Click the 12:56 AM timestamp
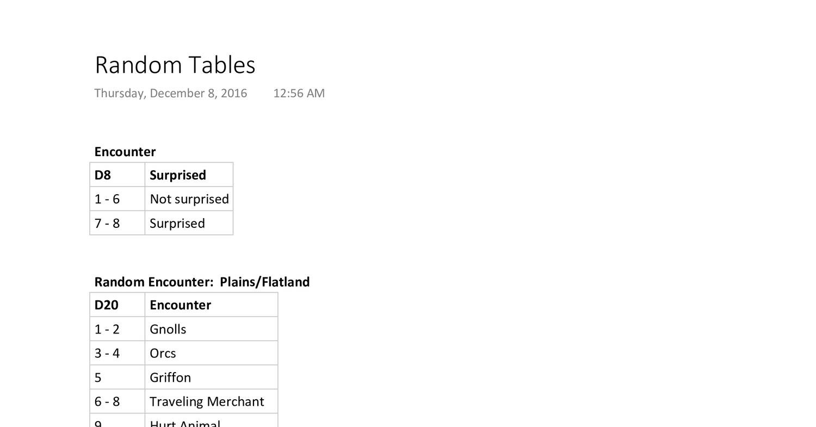Viewport: 816px width, 427px height. (299, 93)
